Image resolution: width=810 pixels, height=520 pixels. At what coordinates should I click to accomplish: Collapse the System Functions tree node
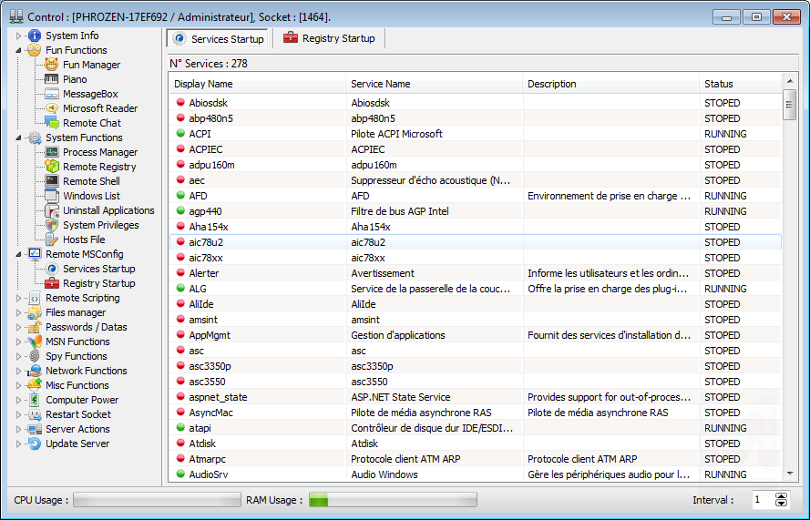click(19, 138)
